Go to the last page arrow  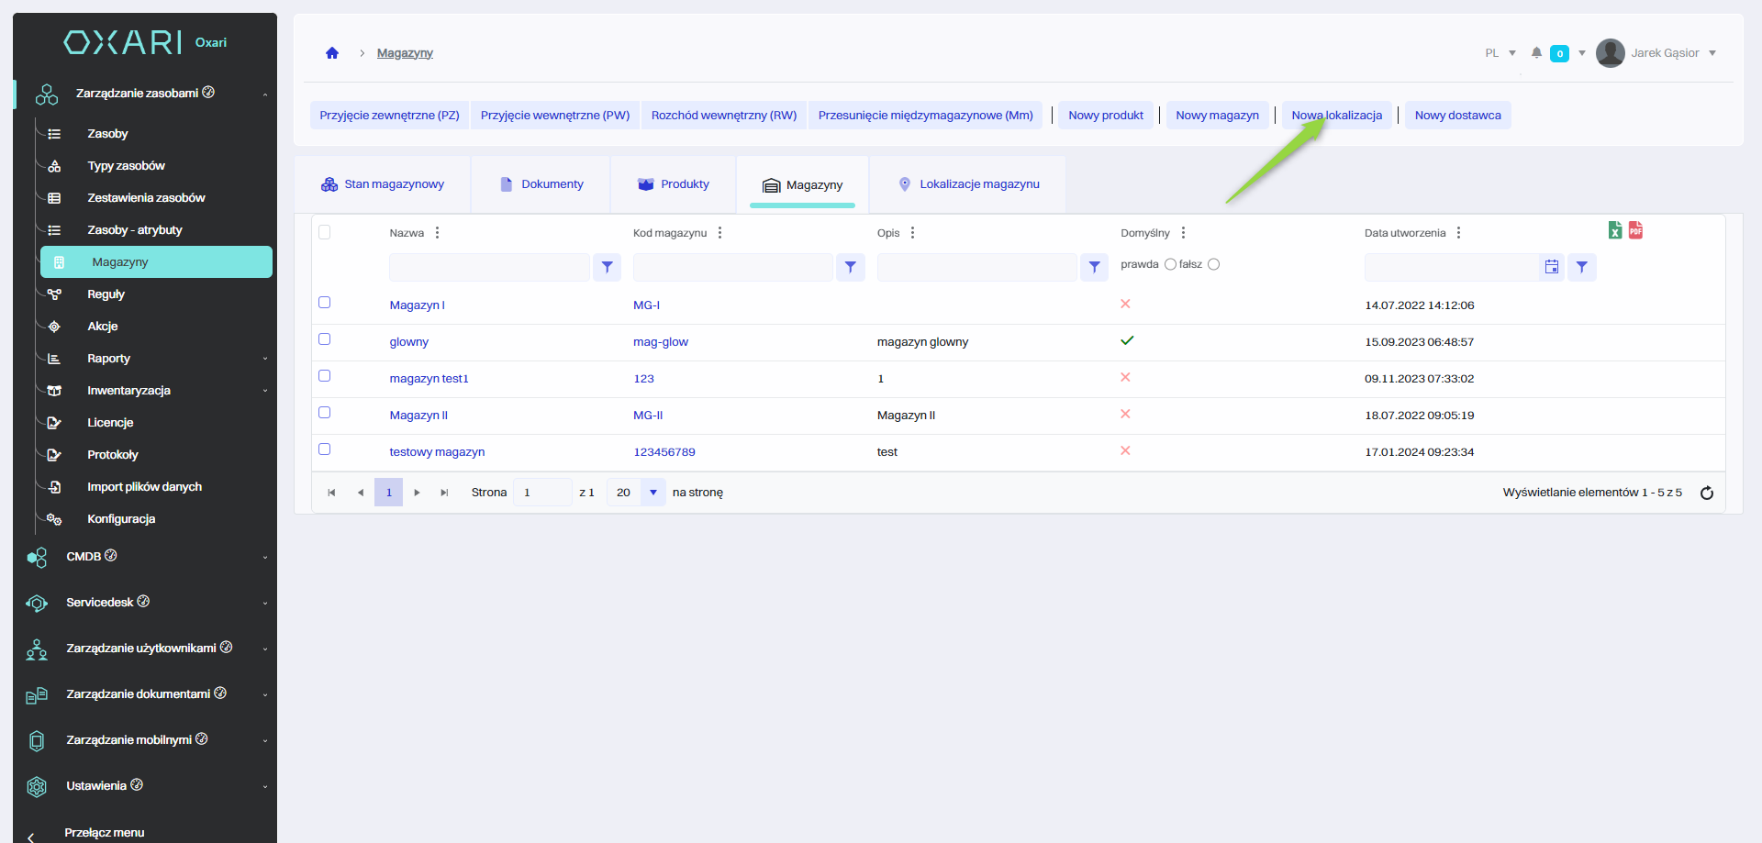coord(444,493)
